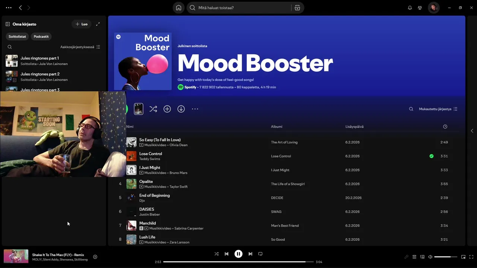Open artist Teddy Swims link
The image size is (477, 268).
coord(149,159)
